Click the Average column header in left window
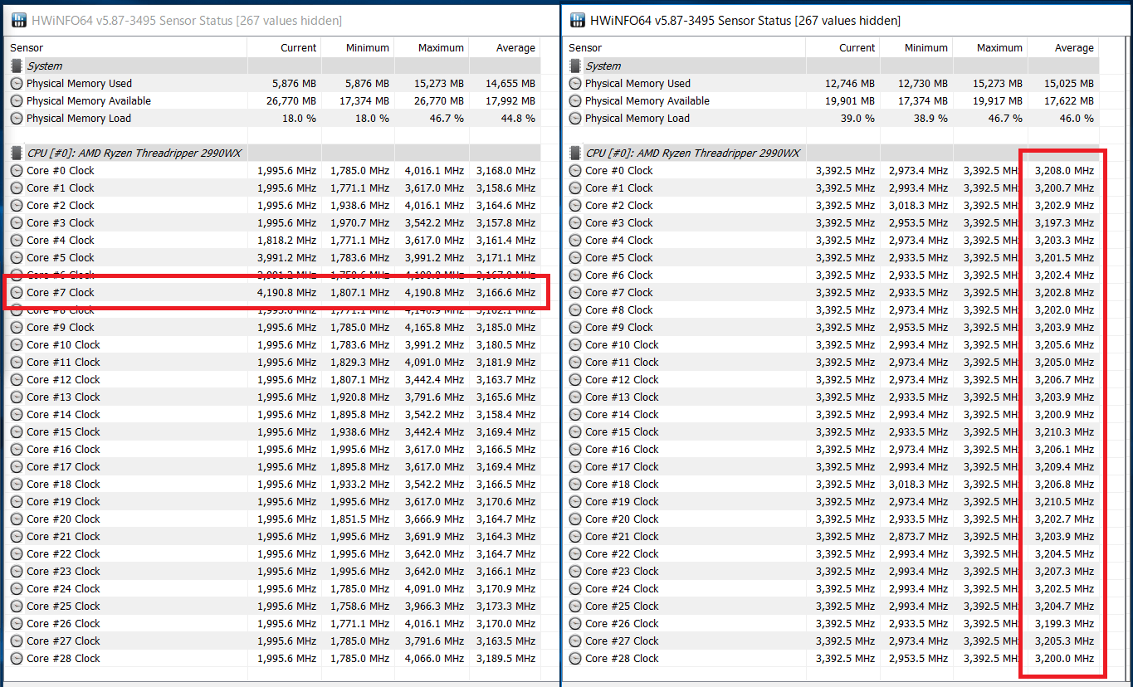1133x687 pixels. click(505, 47)
